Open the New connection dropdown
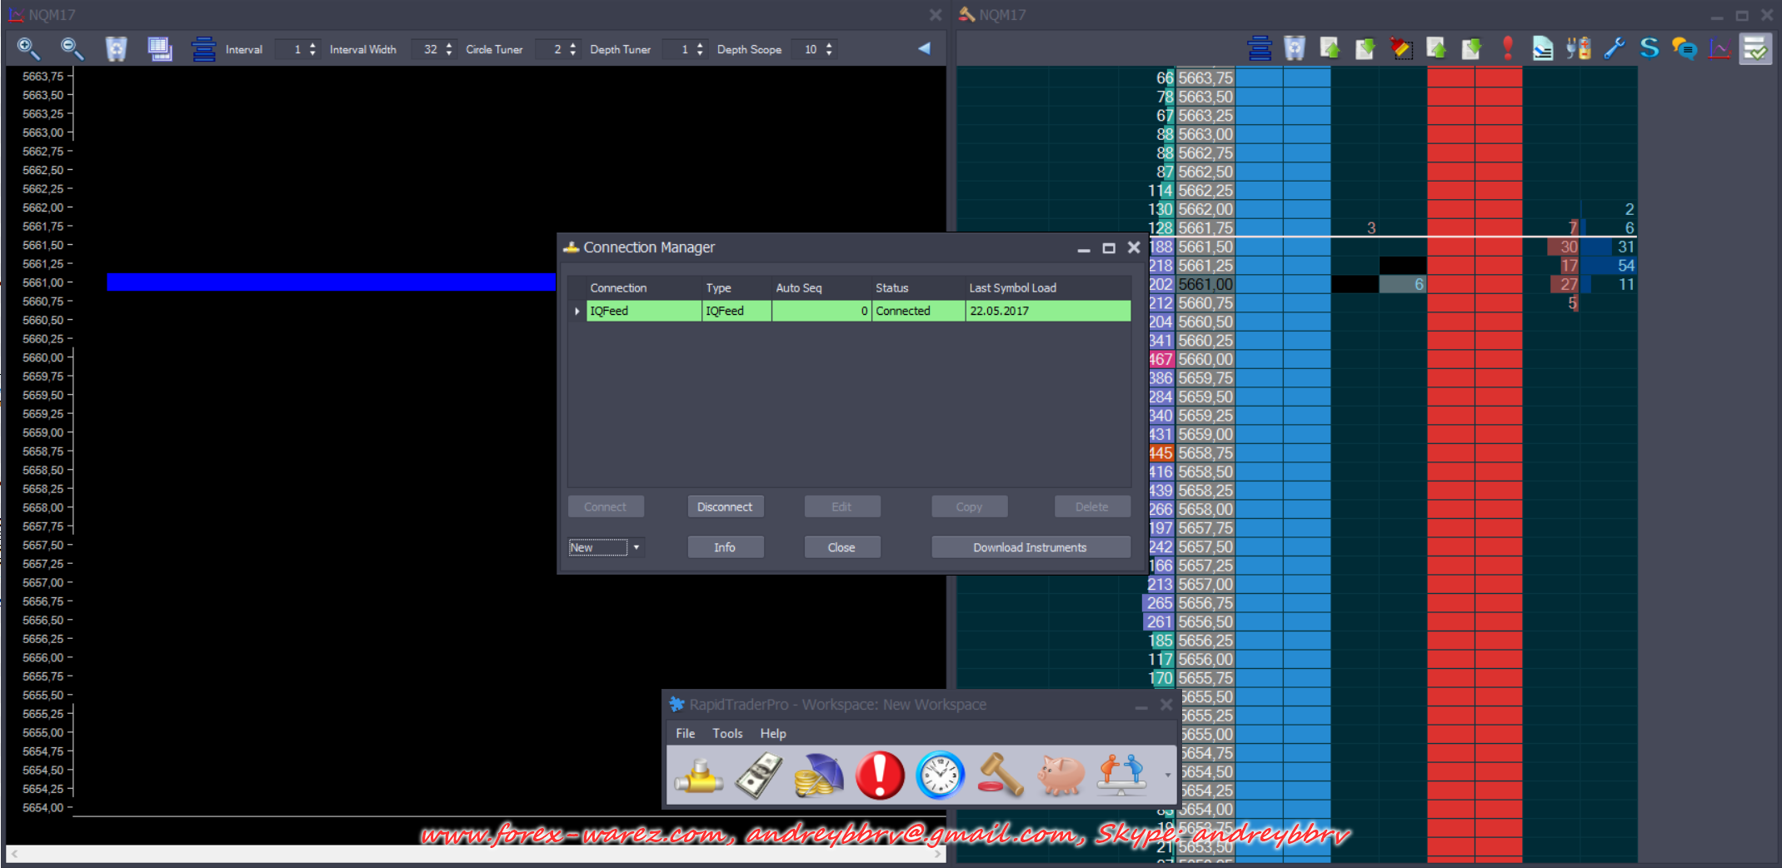The height and width of the screenshot is (868, 1782). click(636, 547)
